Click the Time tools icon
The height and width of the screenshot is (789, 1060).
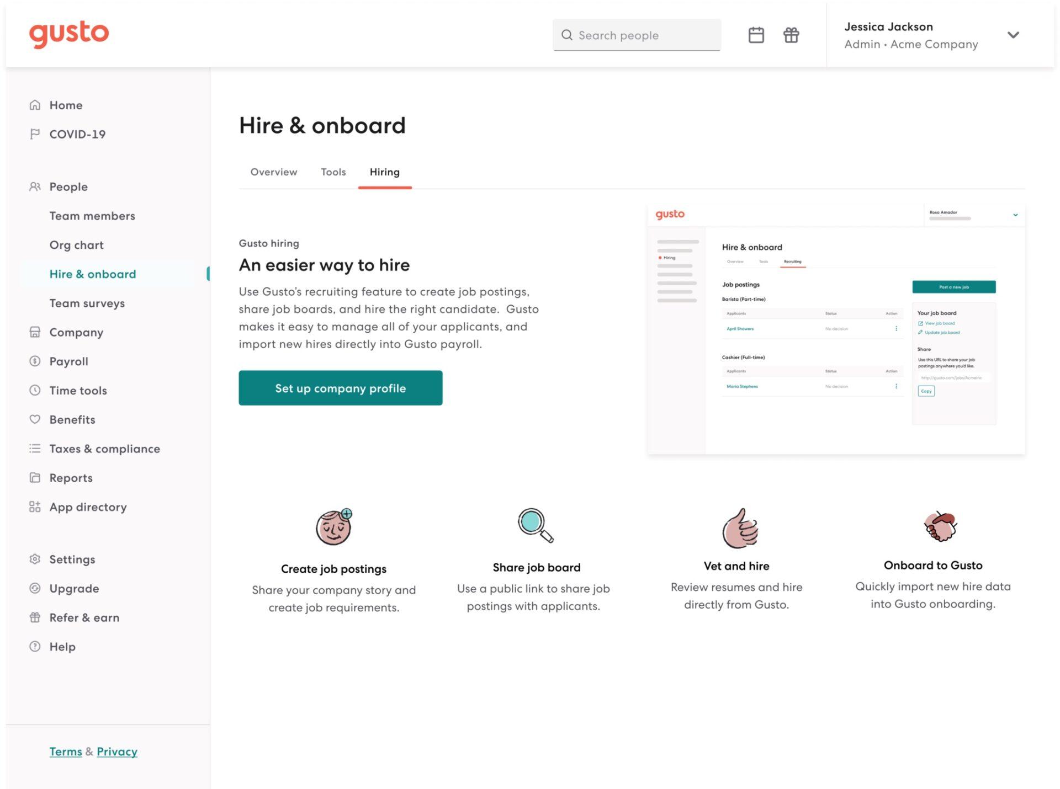[x=34, y=390]
